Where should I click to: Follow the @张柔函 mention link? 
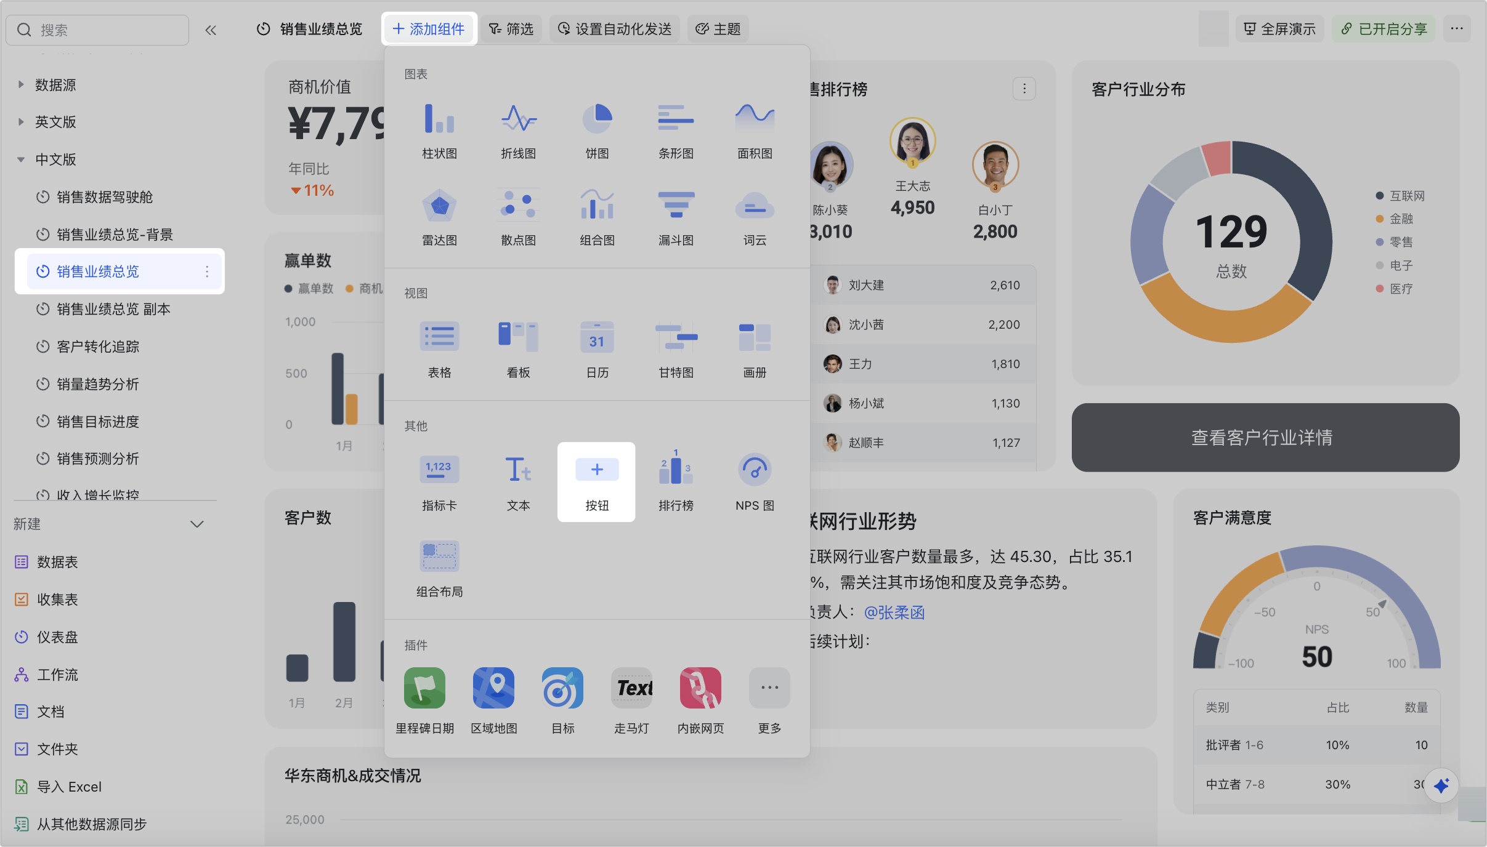click(x=894, y=612)
